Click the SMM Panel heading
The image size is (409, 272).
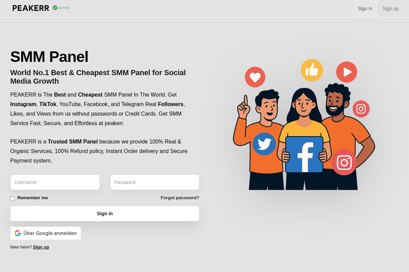point(49,57)
